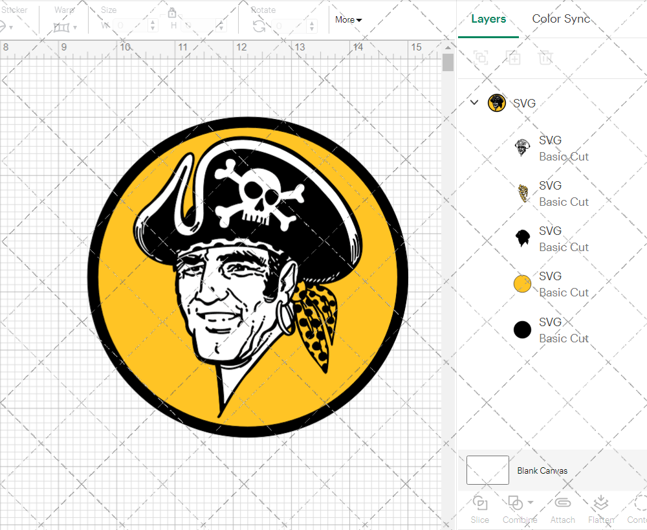647x530 pixels.
Task: Adjust the width stepper arrows
Action: [x=153, y=26]
